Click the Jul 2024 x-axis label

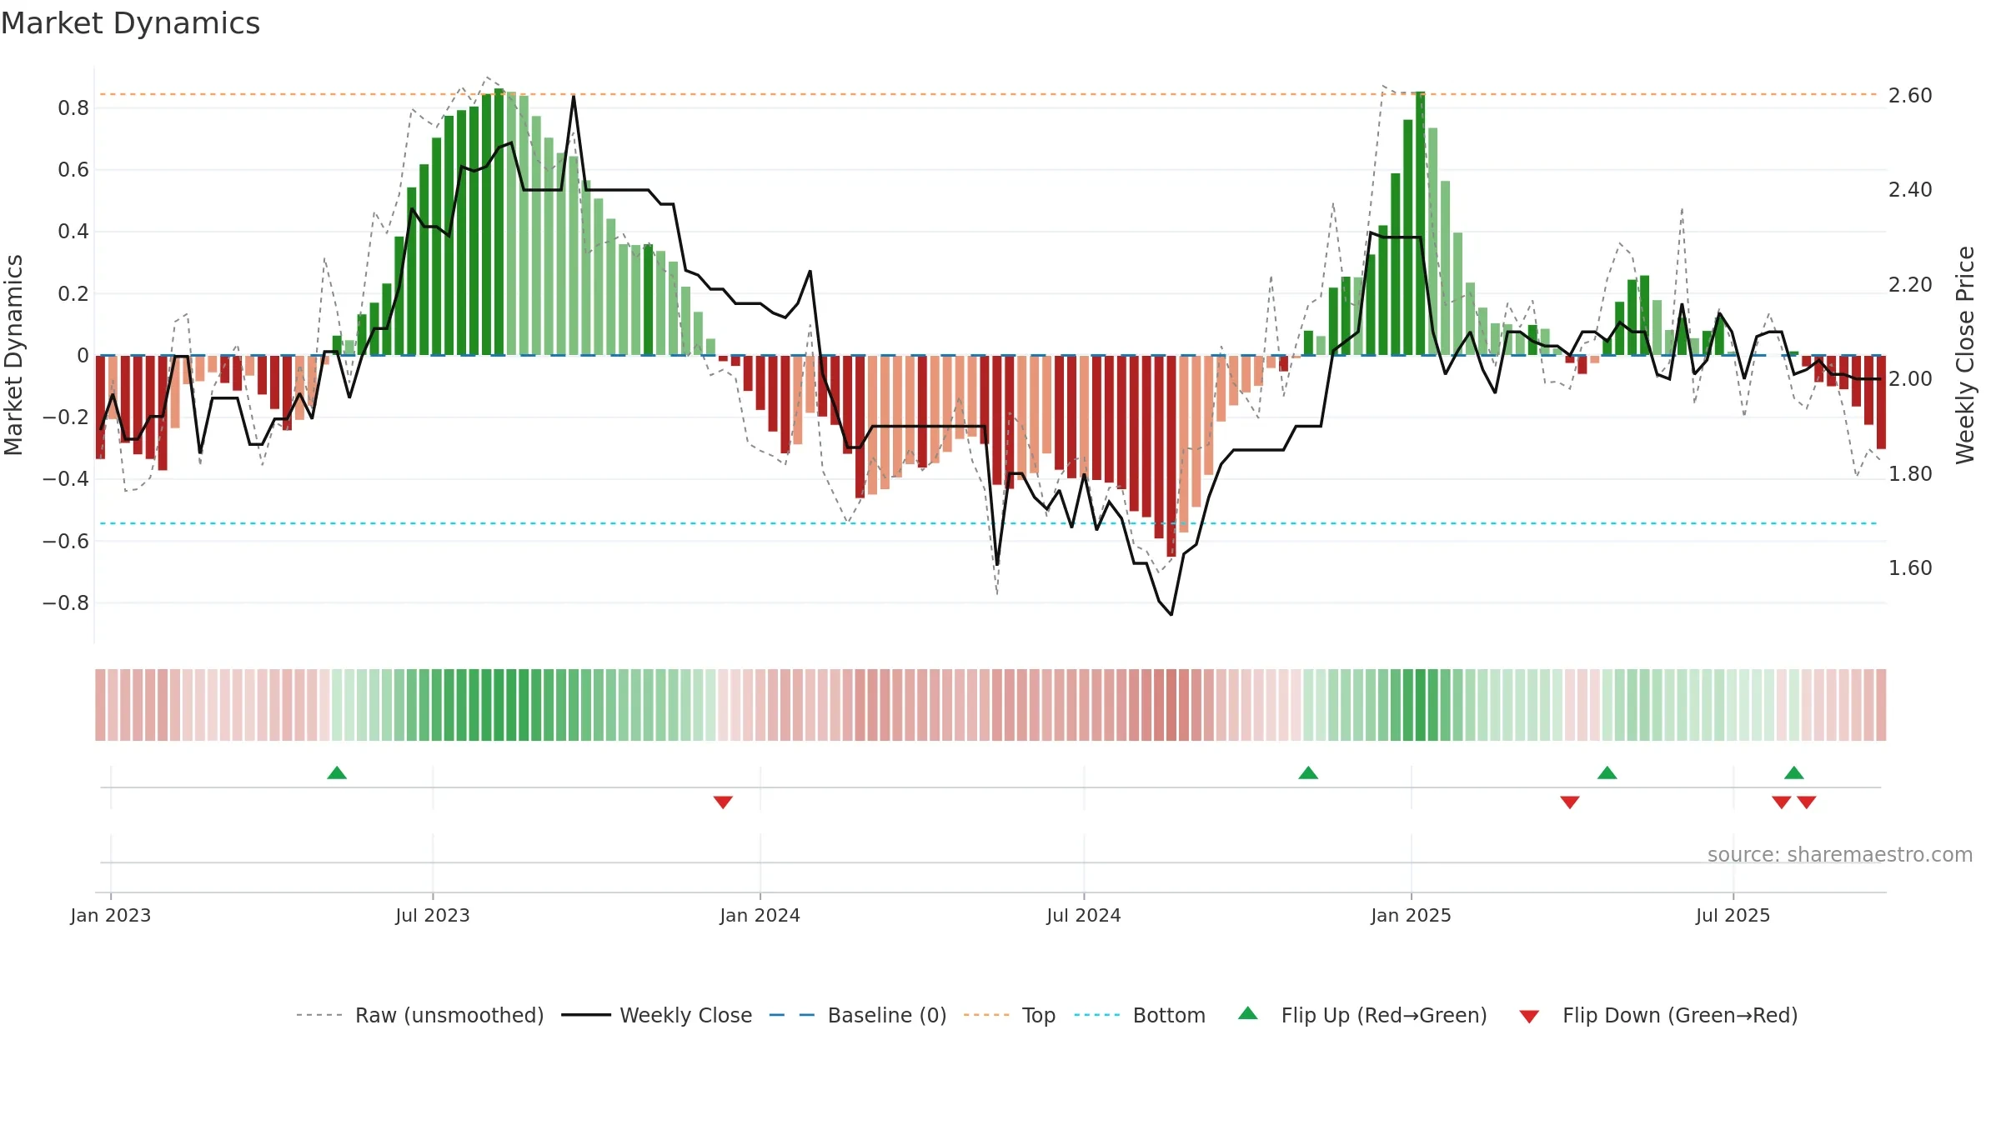[1084, 915]
